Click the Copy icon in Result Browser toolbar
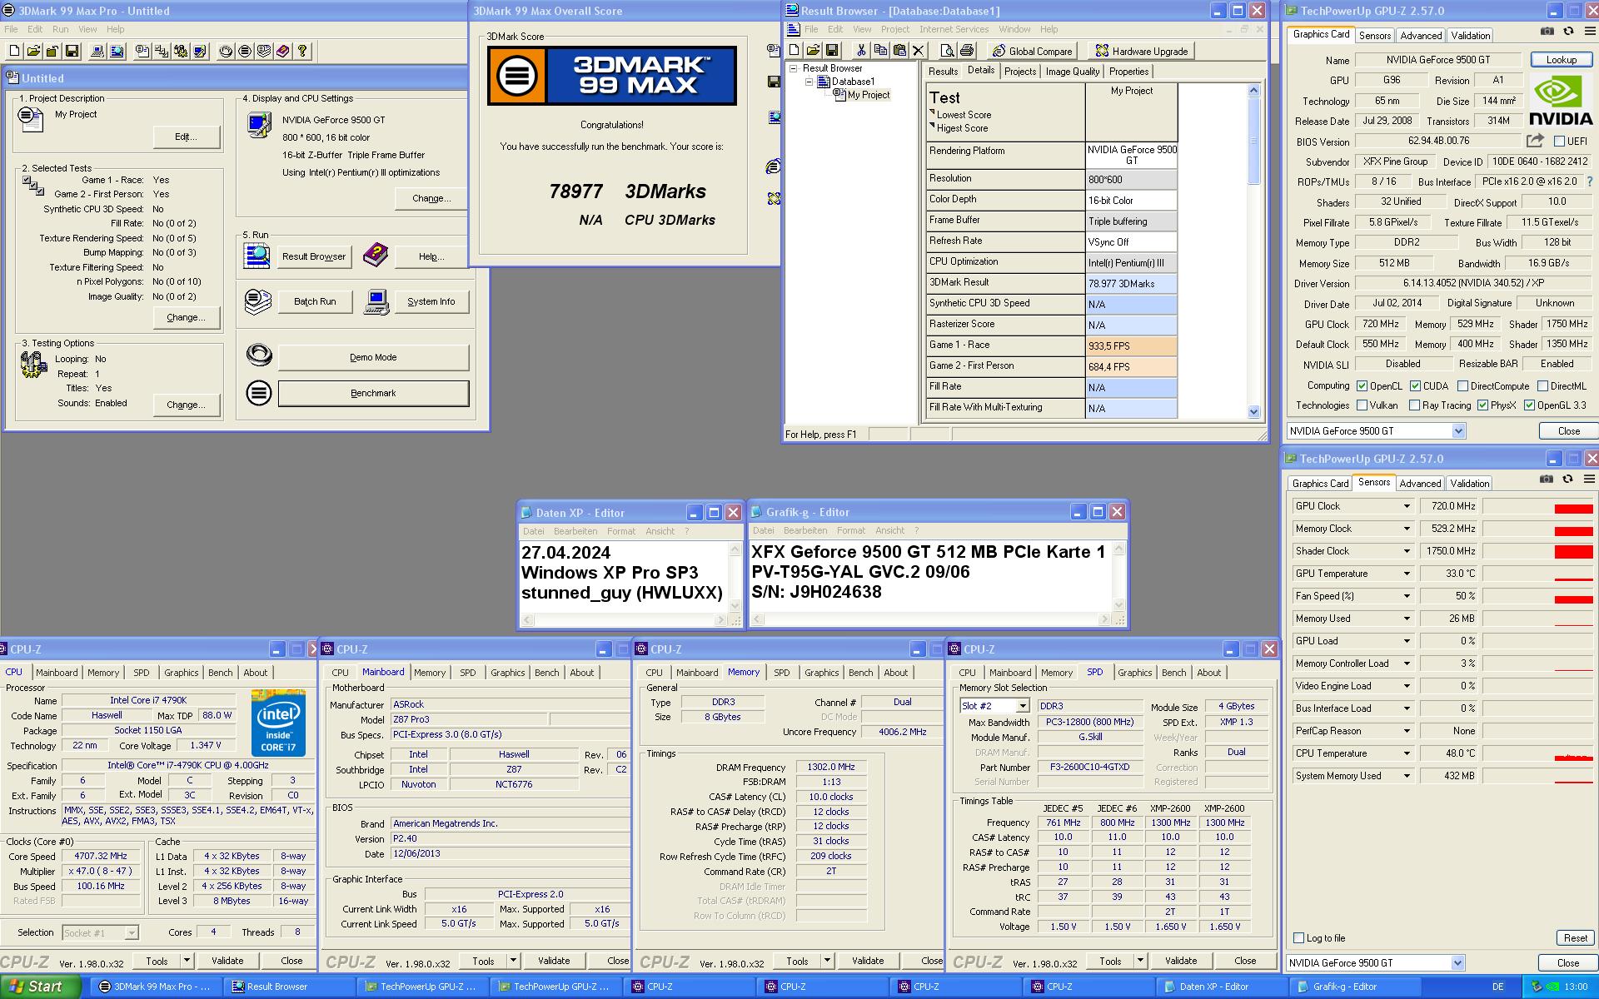The image size is (1599, 999). click(880, 51)
